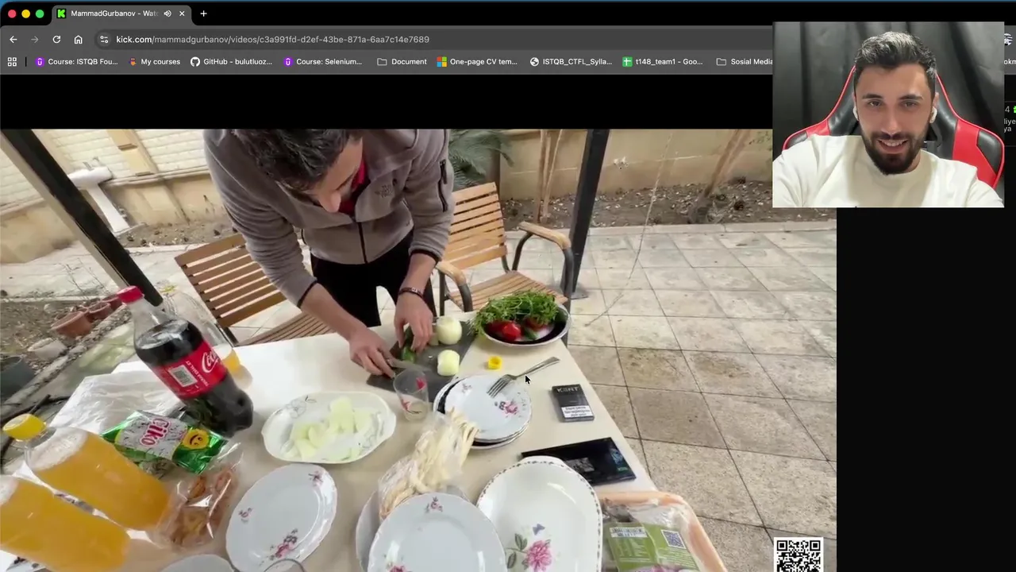Open the My courses bookmark
Image resolution: width=1016 pixels, height=572 pixels.
[x=154, y=61]
